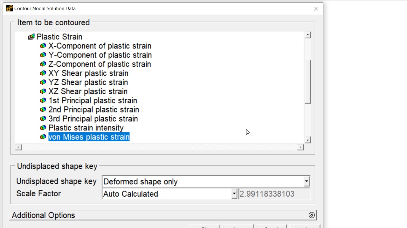Click the contour icon beside Z-Component of plastic strain
This screenshot has height=228, width=407.
[x=43, y=64]
